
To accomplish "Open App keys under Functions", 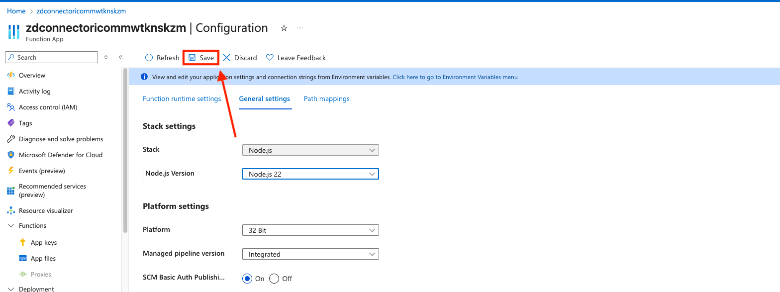I will point(44,243).
